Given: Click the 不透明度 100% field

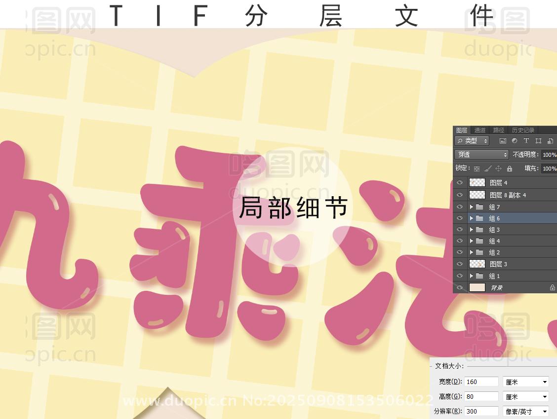Looking at the screenshot, I should (549, 155).
